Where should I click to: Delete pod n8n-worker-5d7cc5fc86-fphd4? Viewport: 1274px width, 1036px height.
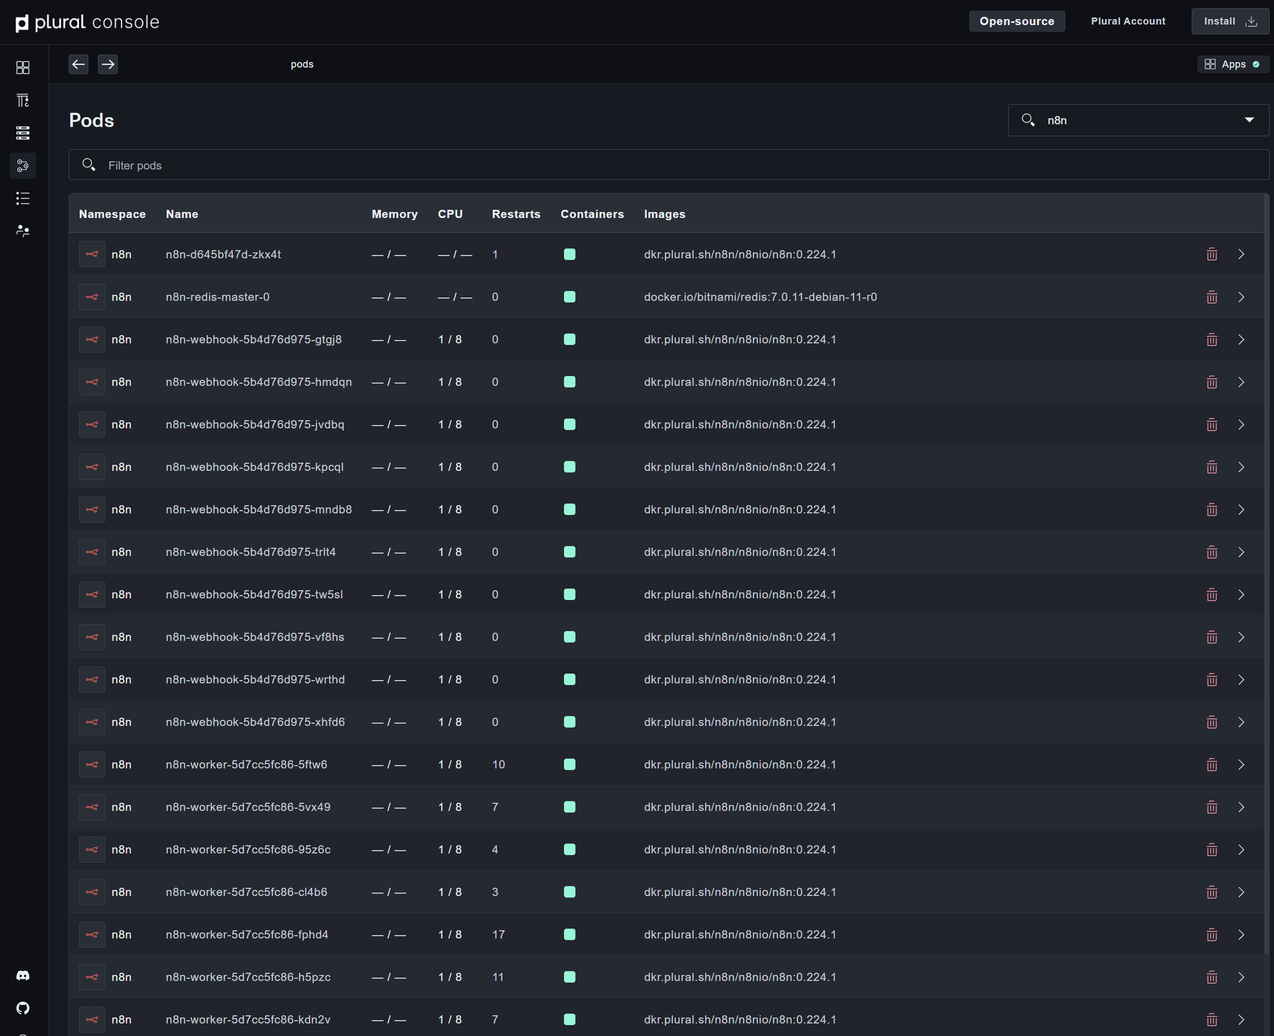pyautogui.click(x=1211, y=935)
